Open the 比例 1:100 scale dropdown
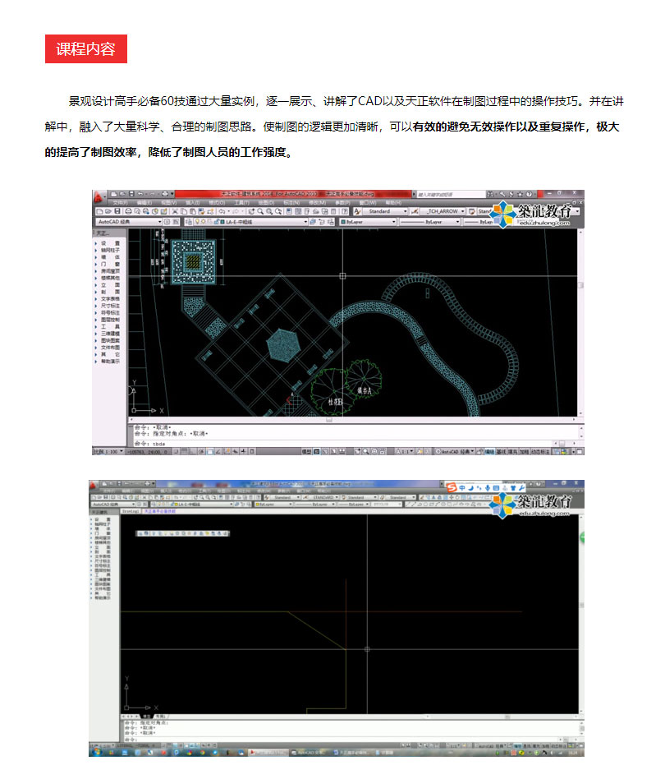This screenshot has width=665, height=779. pyautogui.click(x=108, y=451)
